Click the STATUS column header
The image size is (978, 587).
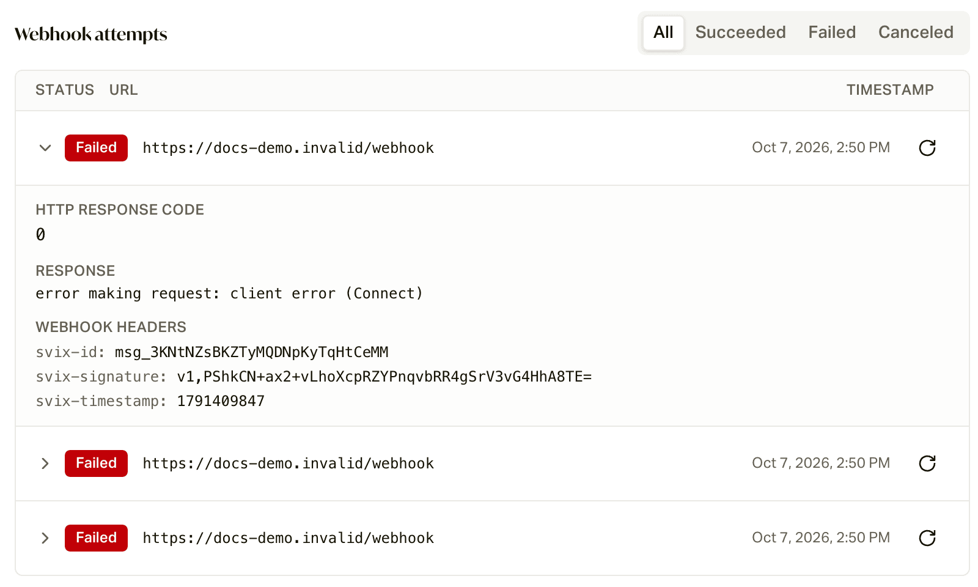point(65,90)
